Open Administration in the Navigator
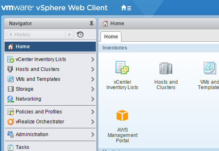This screenshot has height=151, width=219. click(x=50, y=134)
